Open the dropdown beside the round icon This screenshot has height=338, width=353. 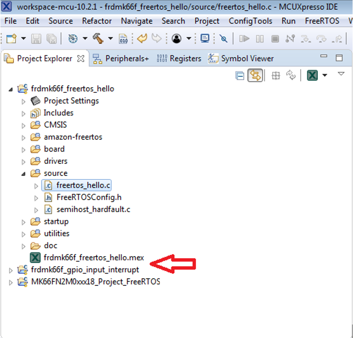[189, 38]
